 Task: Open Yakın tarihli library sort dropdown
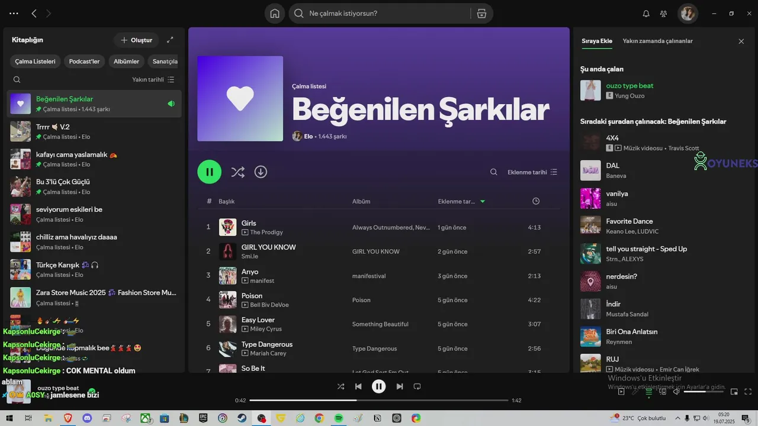[153, 79]
